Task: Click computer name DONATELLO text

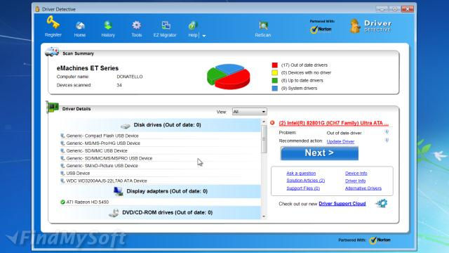Action: point(129,77)
